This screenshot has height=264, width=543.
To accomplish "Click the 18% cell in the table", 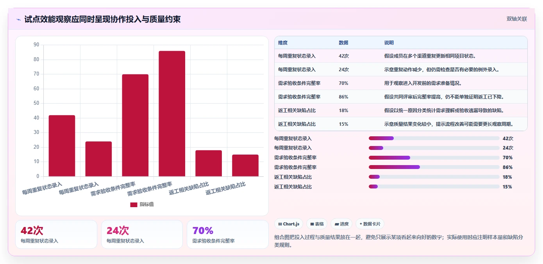I will pos(343,111).
